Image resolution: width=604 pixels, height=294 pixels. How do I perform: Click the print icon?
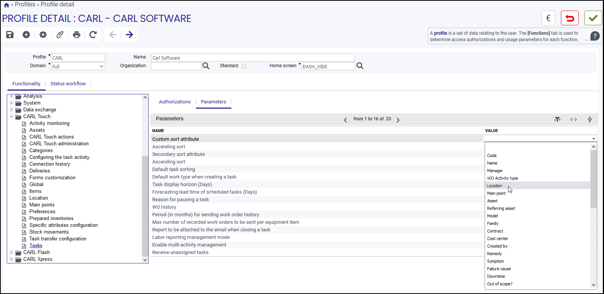(x=77, y=35)
